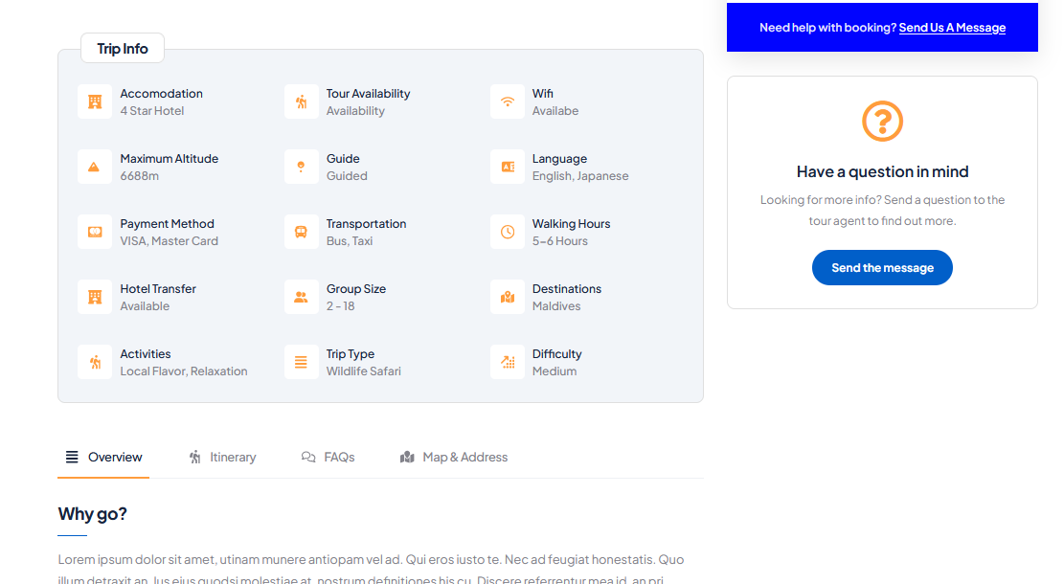Viewport: 1064px width, 584px height.
Task: Click the Difficulty chart icon
Action: [508, 362]
